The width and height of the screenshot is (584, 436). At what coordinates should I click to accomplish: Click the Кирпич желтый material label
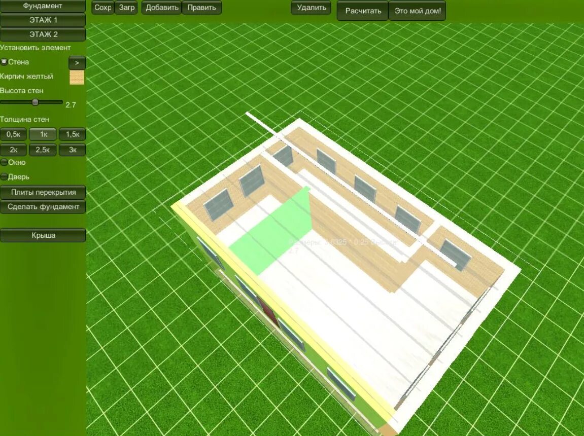pyautogui.click(x=26, y=76)
